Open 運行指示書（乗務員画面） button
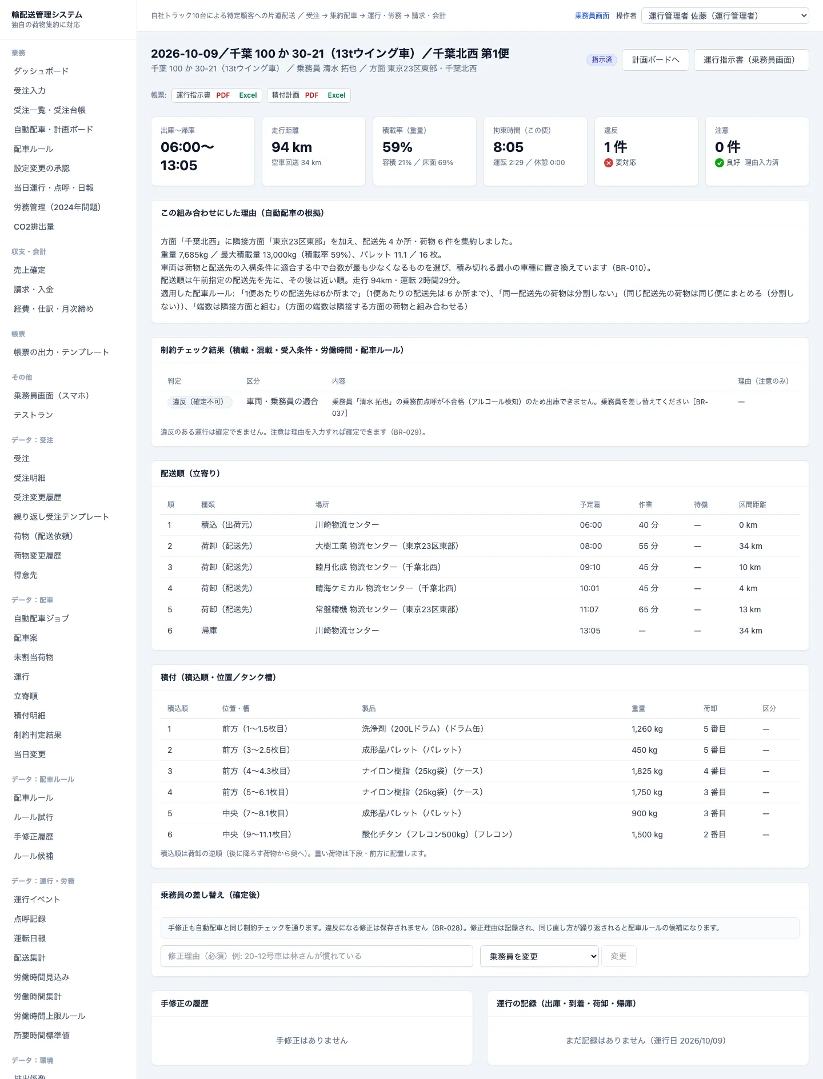823x1079 pixels. [751, 60]
